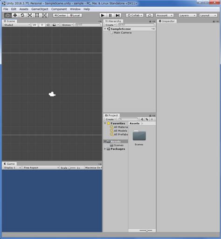Open the Layers dropdown
This screenshot has height=239, width=221.
(x=187, y=15)
